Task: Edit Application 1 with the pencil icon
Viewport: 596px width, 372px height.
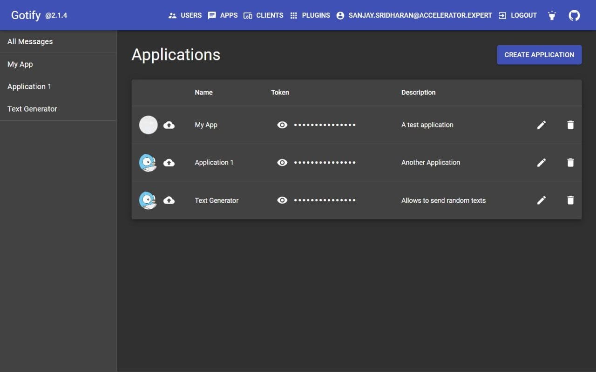Action: point(541,162)
